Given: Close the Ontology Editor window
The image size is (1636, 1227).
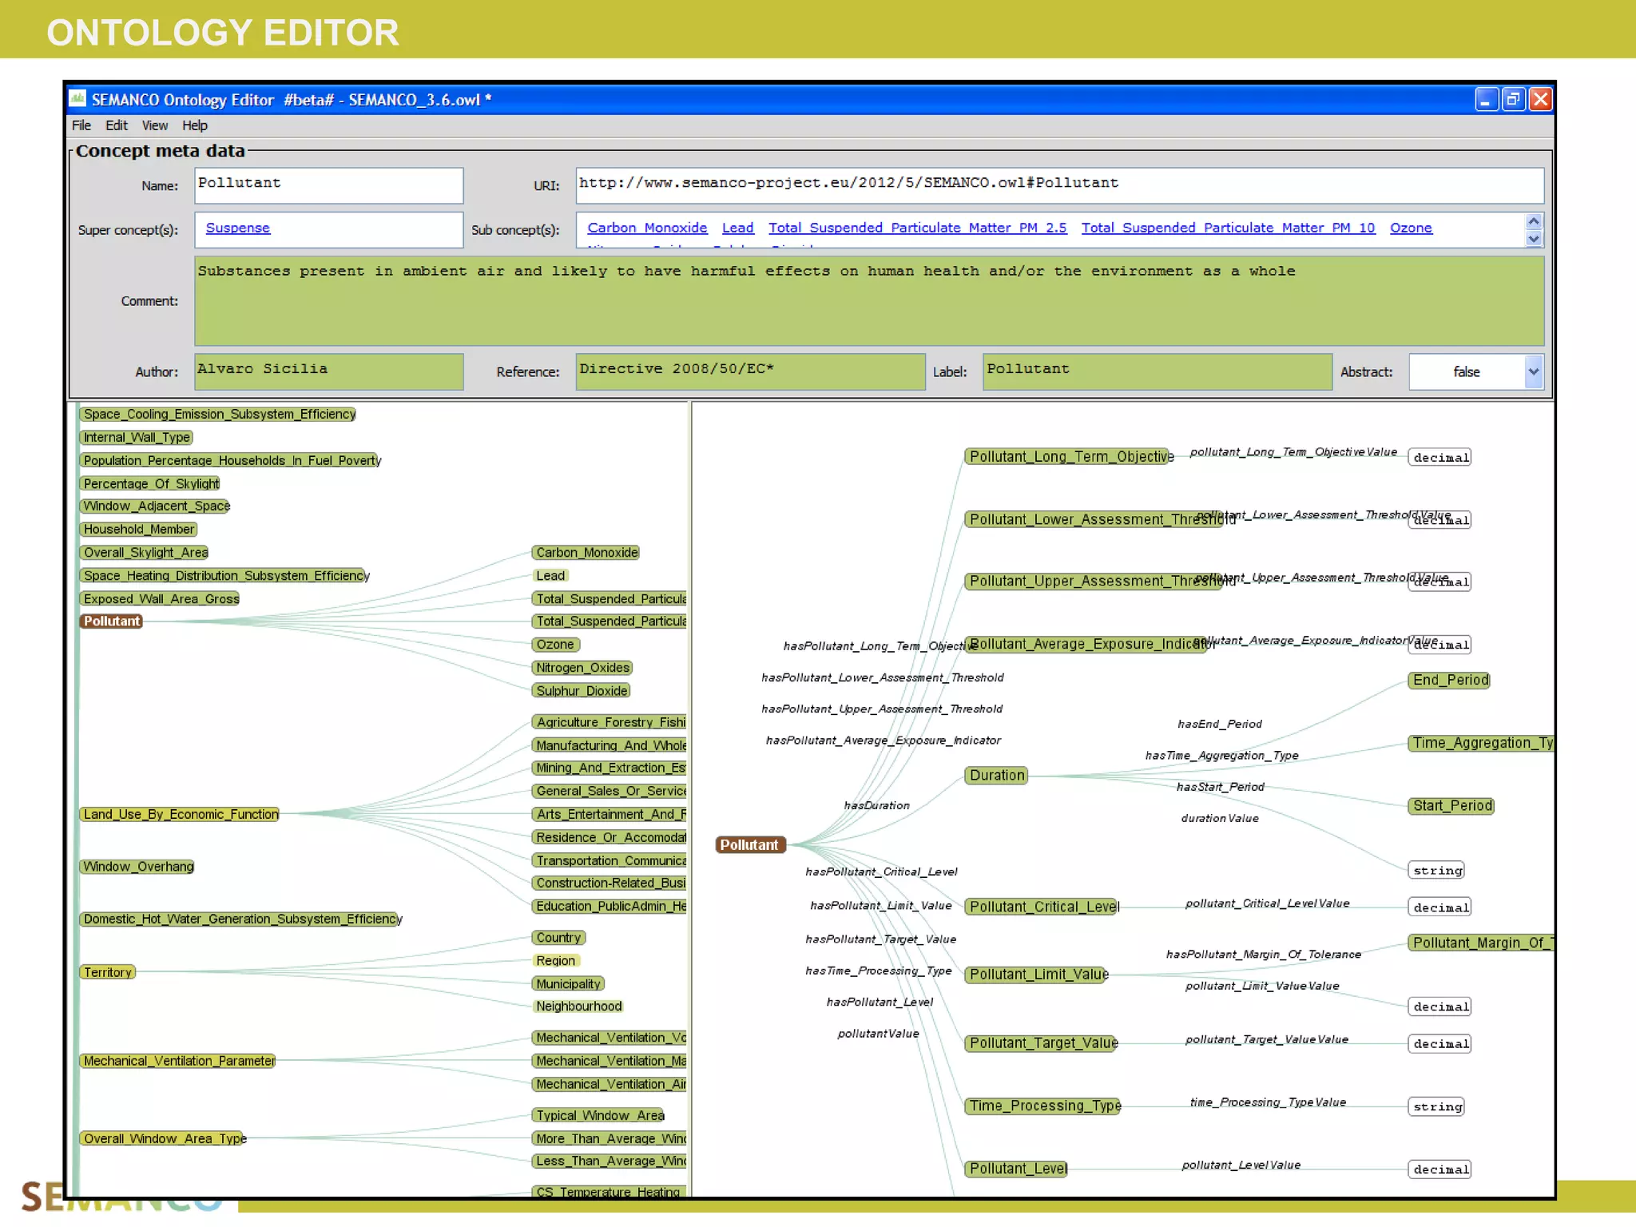Looking at the screenshot, I should pyautogui.click(x=1540, y=99).
